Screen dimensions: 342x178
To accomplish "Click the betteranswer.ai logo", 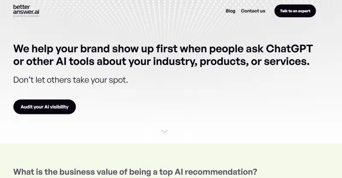I will pyautogui.click(x=26, y=11).
